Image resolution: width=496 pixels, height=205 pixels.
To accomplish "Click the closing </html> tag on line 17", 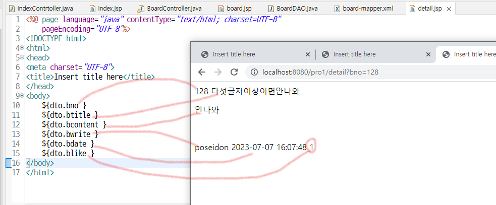I will click(x=40, y=172).
